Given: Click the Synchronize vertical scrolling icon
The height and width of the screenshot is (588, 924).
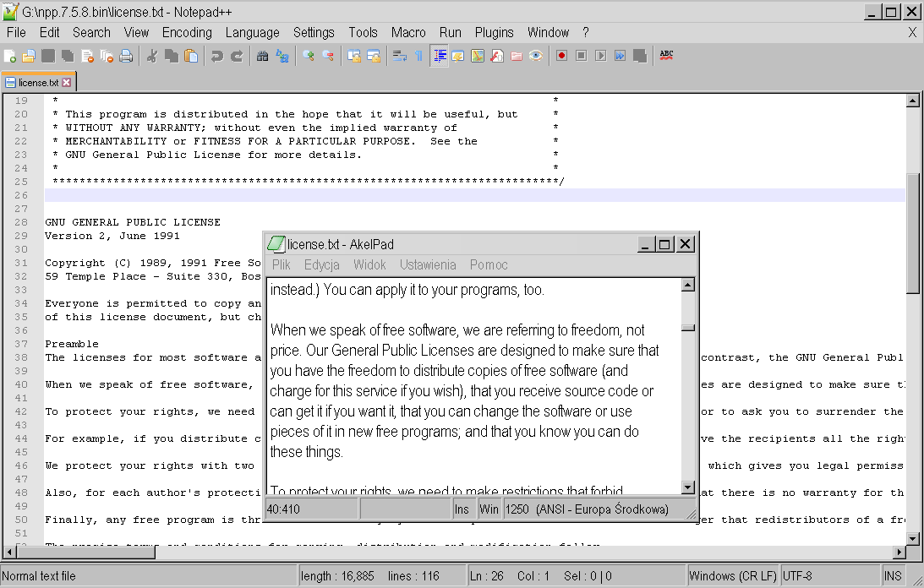Looking at the screenshot, I should (353, 56).
